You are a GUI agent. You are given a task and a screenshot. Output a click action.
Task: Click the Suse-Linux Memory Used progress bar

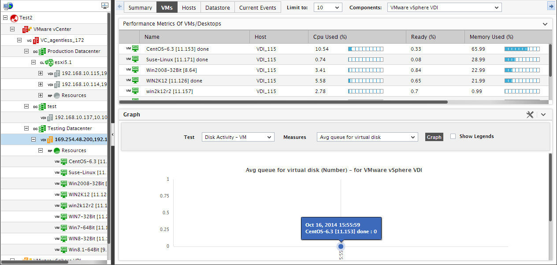click(522, 60)
